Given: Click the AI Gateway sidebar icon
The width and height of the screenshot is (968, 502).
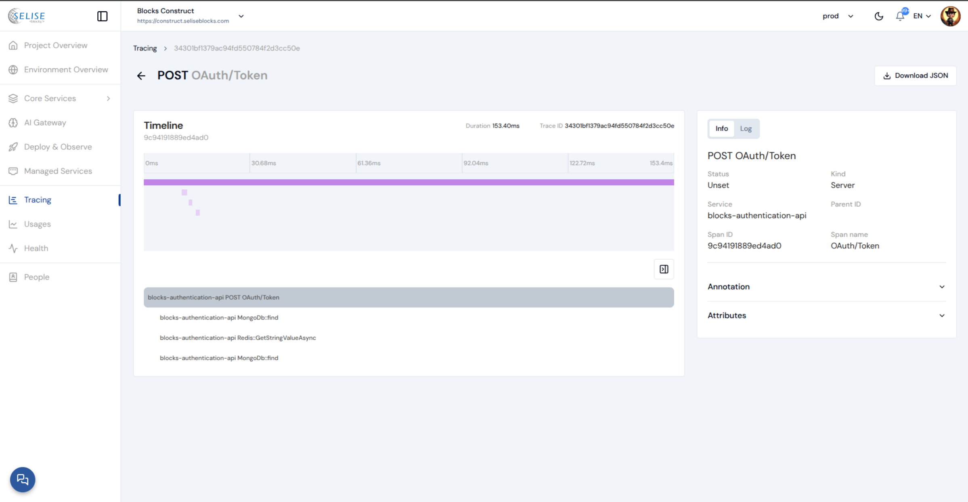Looking at the screenshot, I should point(13,123).
